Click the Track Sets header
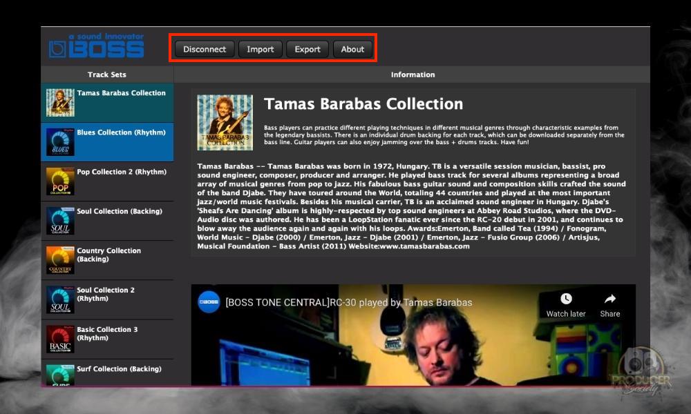The height and width of the screenshot is (414, 691). tap(107, 75)
